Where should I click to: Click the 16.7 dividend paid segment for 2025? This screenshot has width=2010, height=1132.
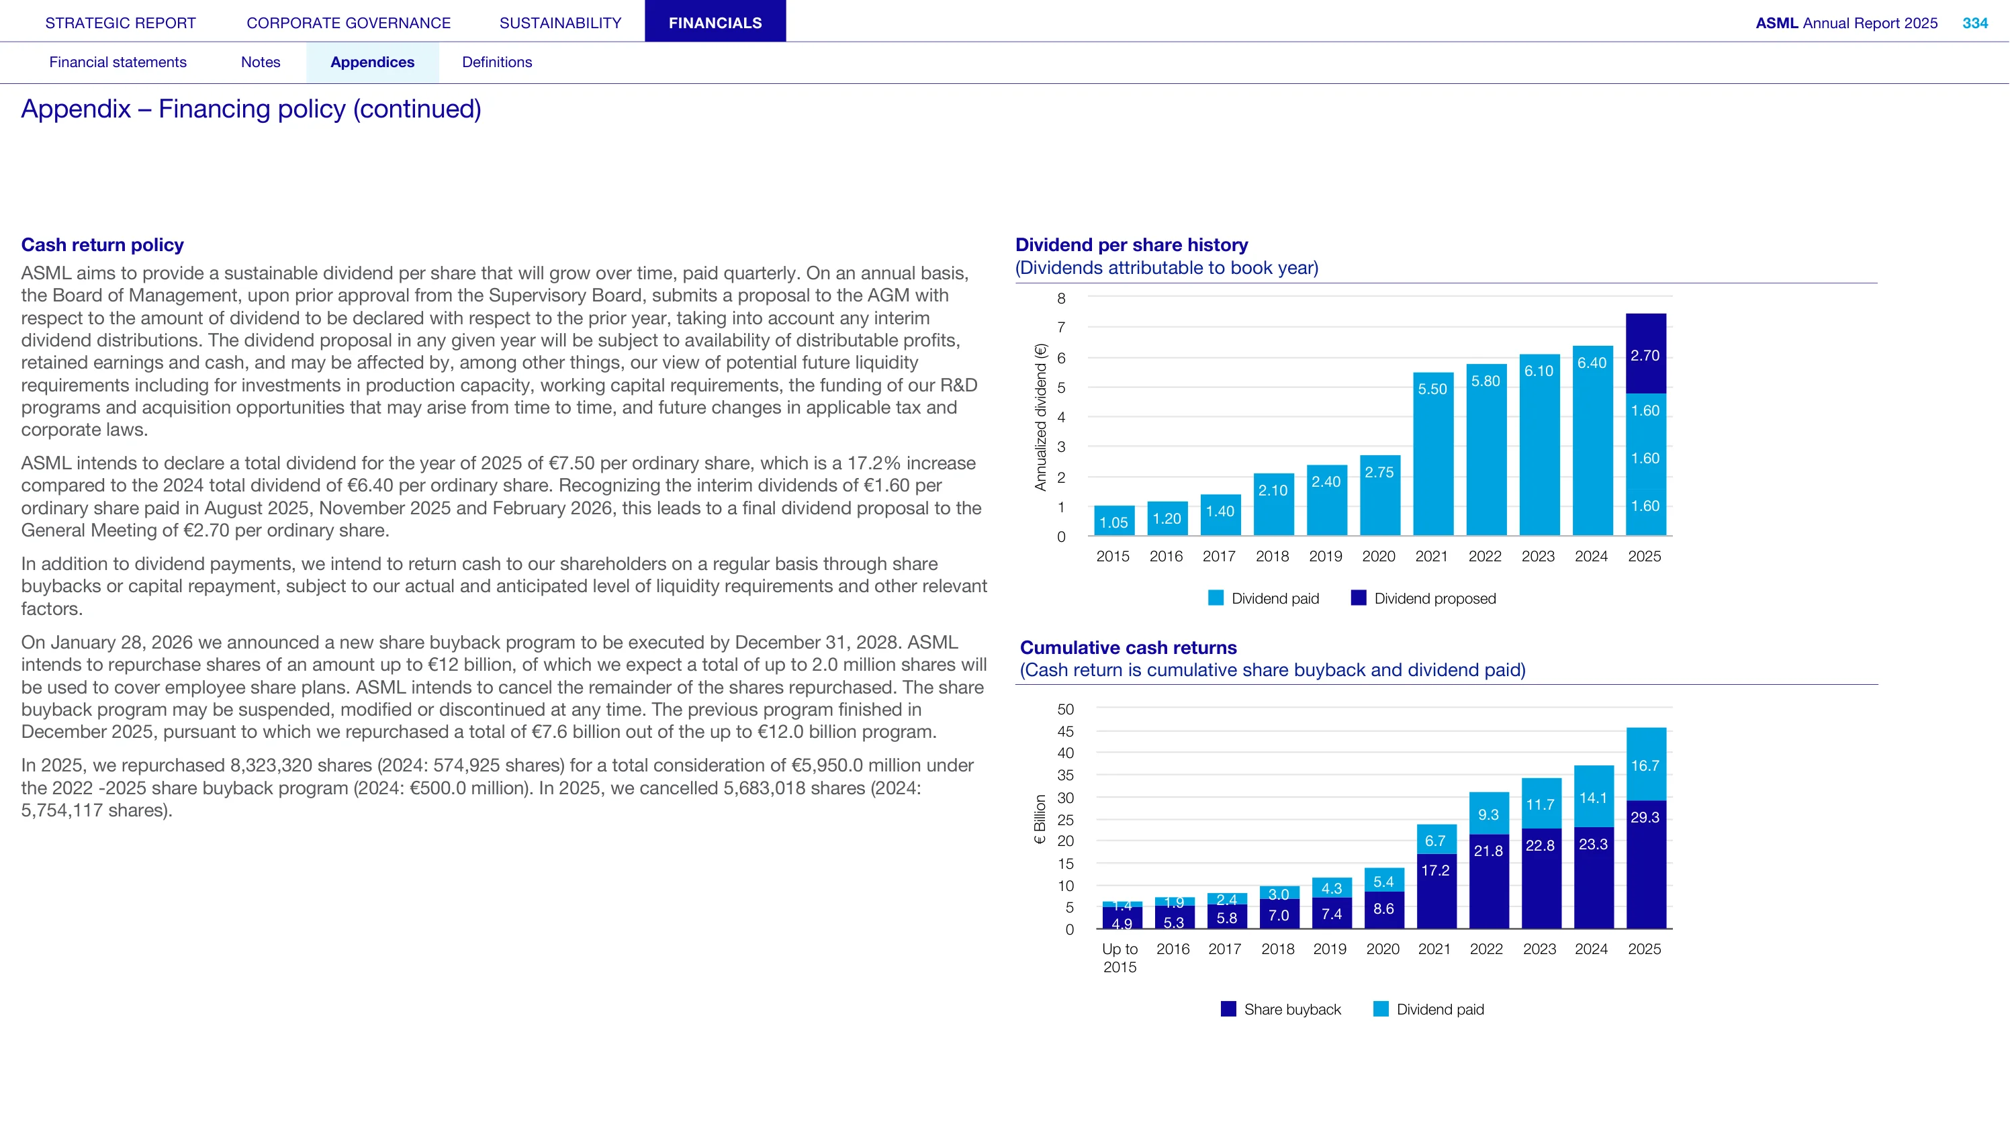pyautogui.click(x=1645, y=765)
